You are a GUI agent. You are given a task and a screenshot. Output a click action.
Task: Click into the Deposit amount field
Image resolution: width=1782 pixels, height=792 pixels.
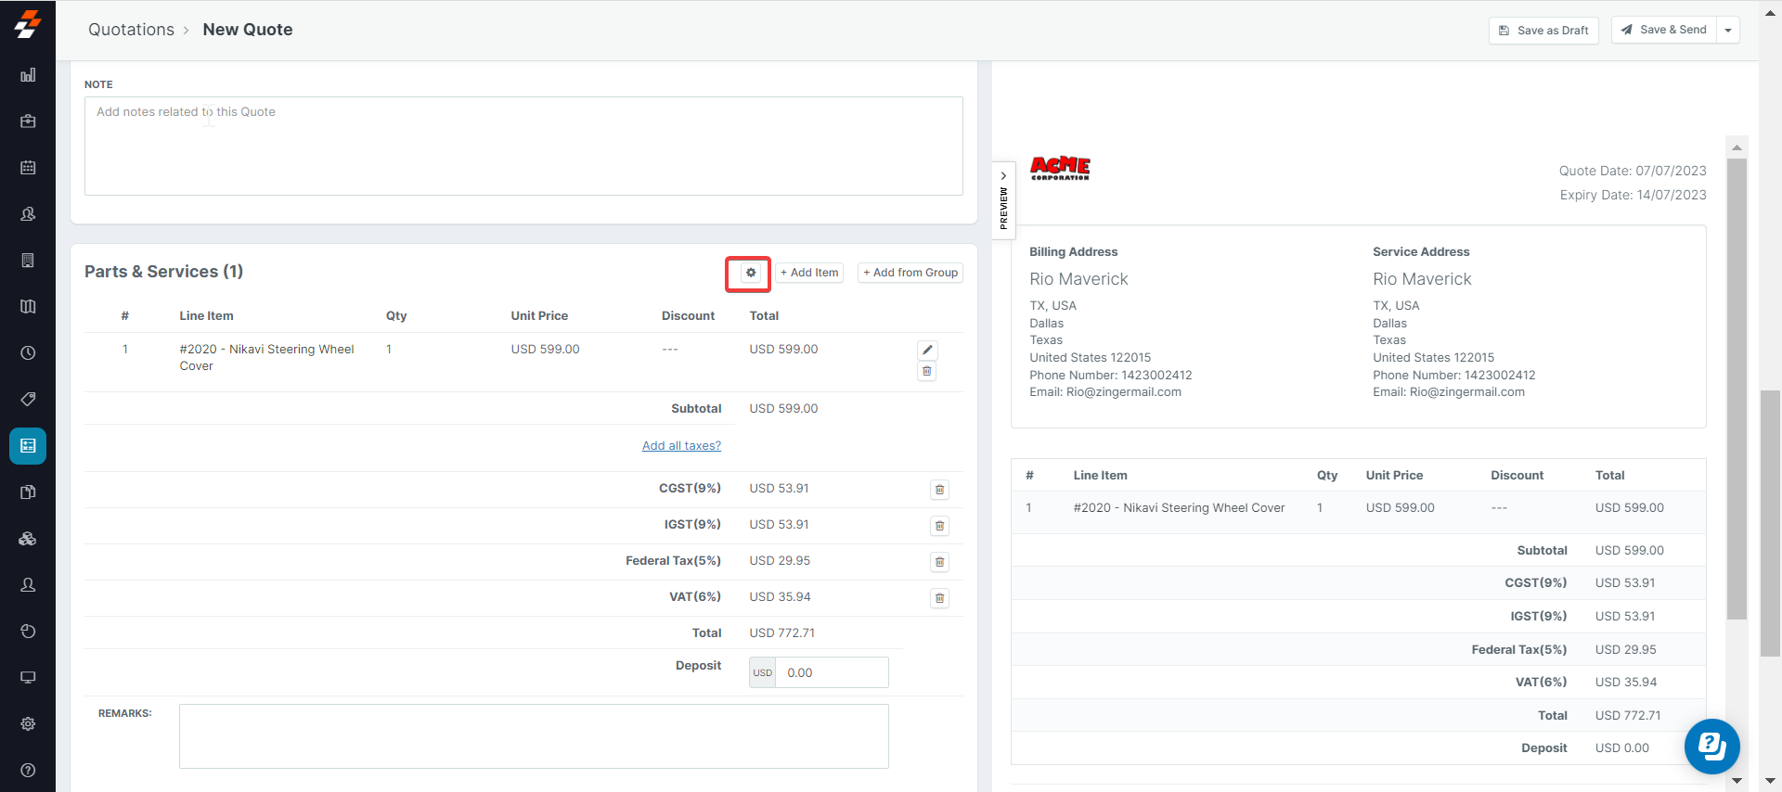(x=832, y=673)
